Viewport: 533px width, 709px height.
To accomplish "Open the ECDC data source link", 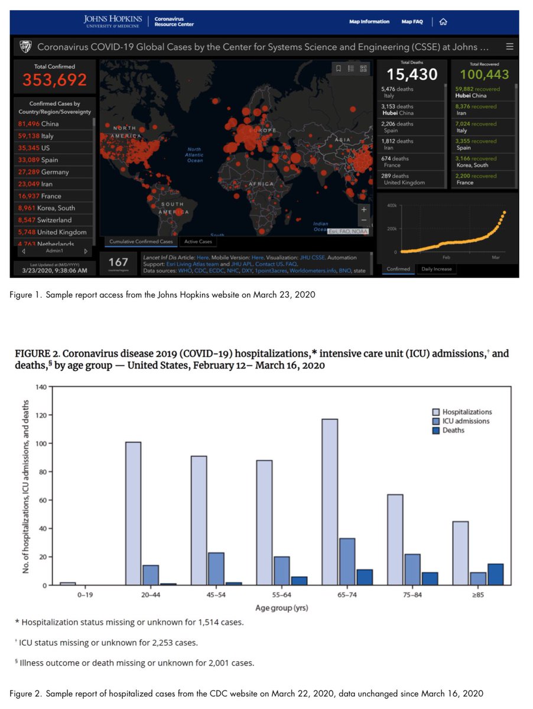I will point(215,271).
